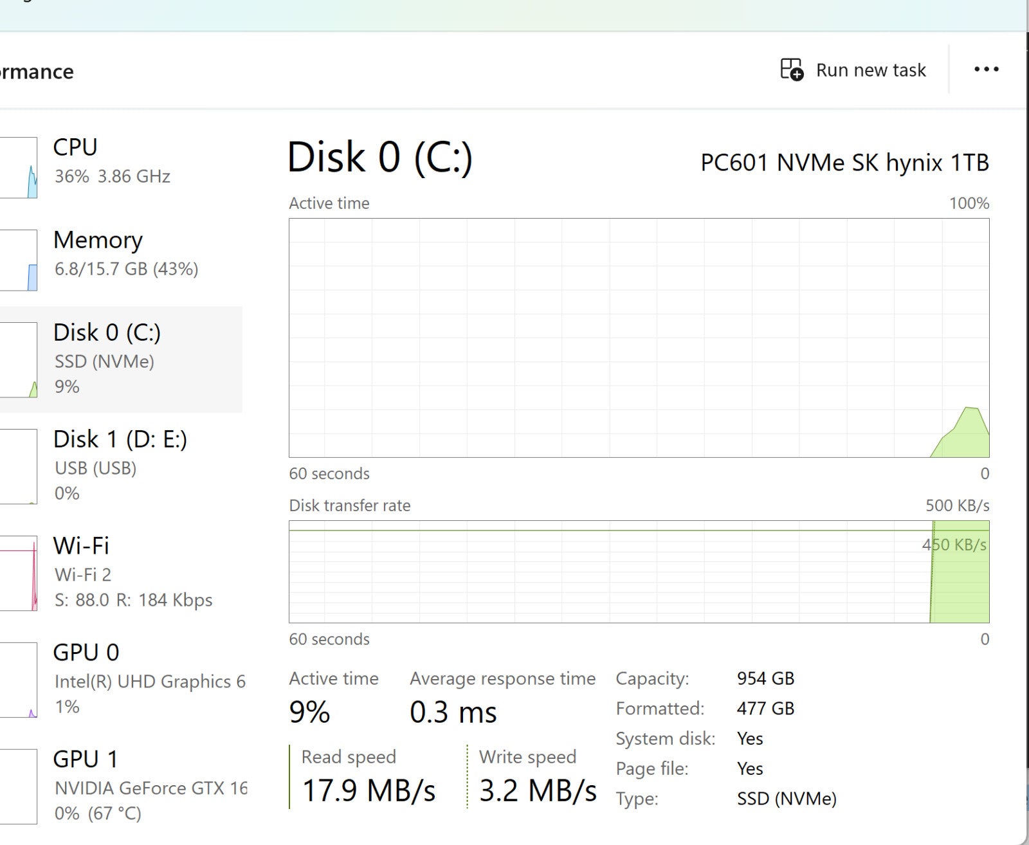Image resolution: width=1029 pixels, height=845 pixels.
Task: Select CPU in the performance sidebar
Action: click(x=111, y=161)
